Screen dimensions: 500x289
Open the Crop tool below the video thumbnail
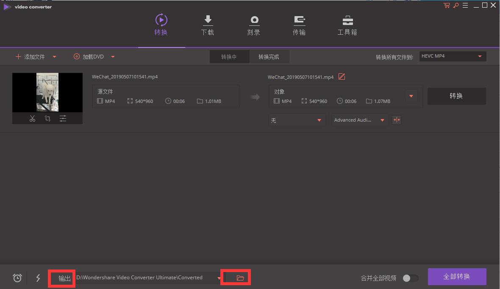point(47,118)
